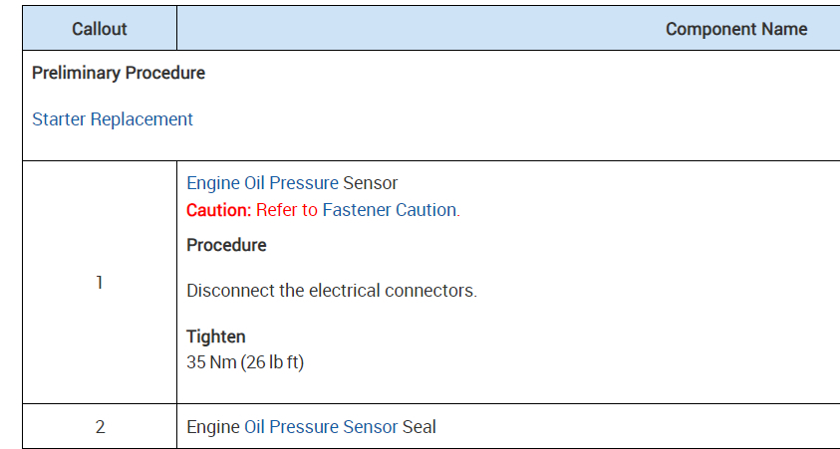Click the word Seal in callout 2 row
The height and width of the screenshot is (449, 840).
420,427
